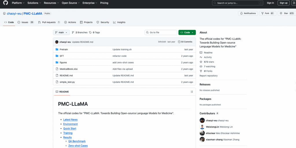Switch to the Code tab

point(9,22)
